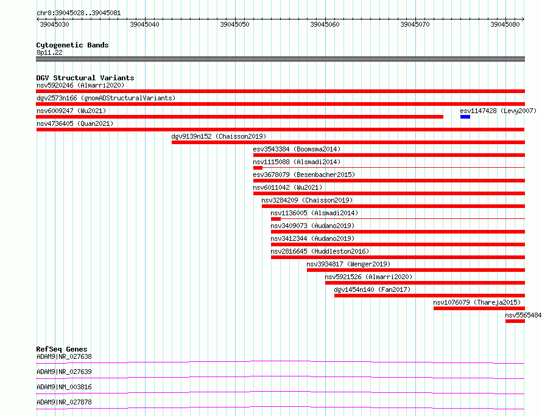The height and width of the screenshot is (416, 542).
Task: Click nsv1136005 (Alsmadi2014) variant label
Action: (314, 213)
